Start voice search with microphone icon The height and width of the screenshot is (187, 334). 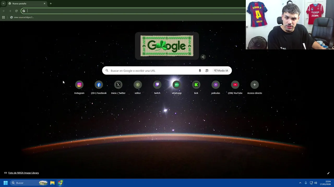[200, 71]
